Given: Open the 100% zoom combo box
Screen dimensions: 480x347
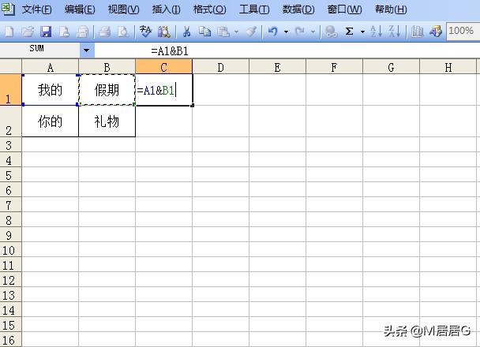Looking at the screenshot, I should pyautogui.click(x=463, y=31).
